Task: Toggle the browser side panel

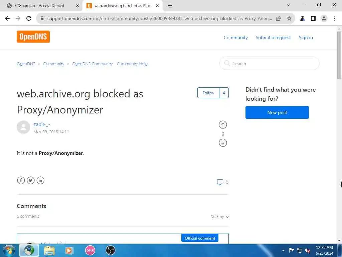Action: (313, 19)
